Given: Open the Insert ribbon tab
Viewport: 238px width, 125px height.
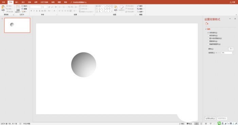Looking at the screenshot, I should point(17,2).
